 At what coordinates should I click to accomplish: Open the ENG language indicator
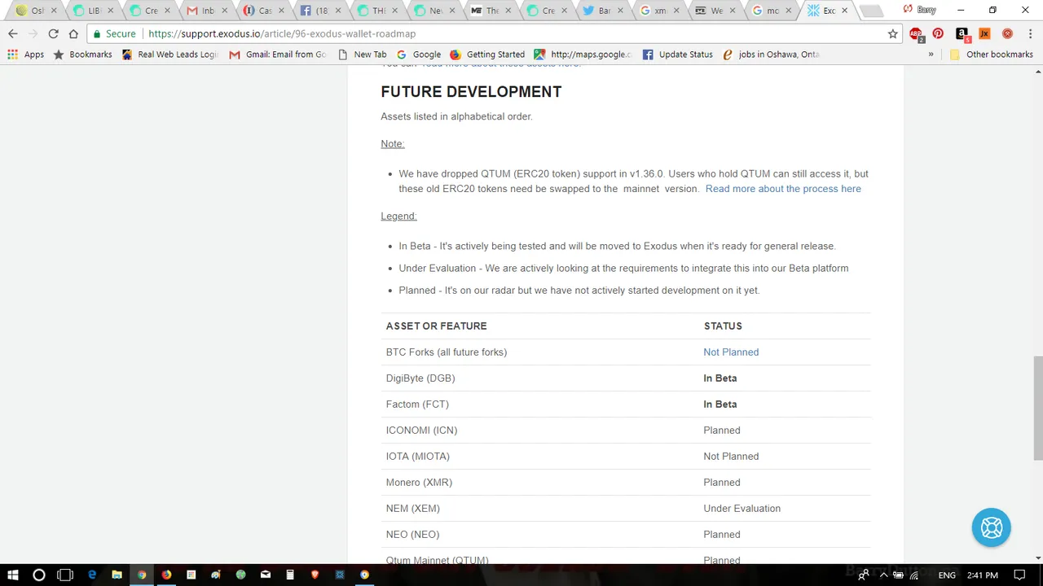click(947, 575)
